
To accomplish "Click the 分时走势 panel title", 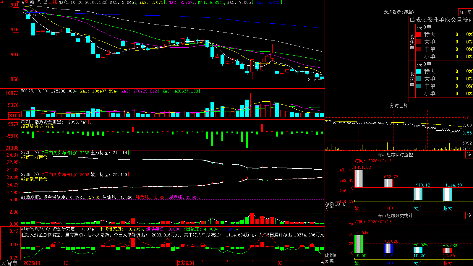I will (x=399, y=106).
